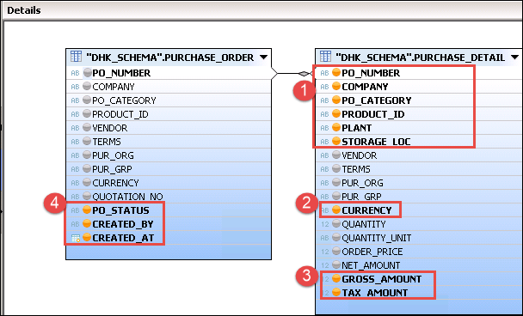
Task: Toggle the output circle next to PUR_ORG in PURCHASE_ORDER
Action: (x=87, y=155)
